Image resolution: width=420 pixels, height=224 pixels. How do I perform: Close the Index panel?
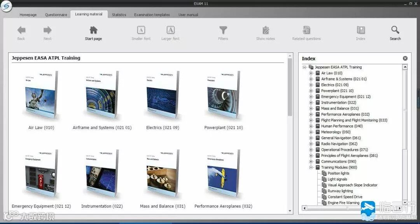[405, 58]
